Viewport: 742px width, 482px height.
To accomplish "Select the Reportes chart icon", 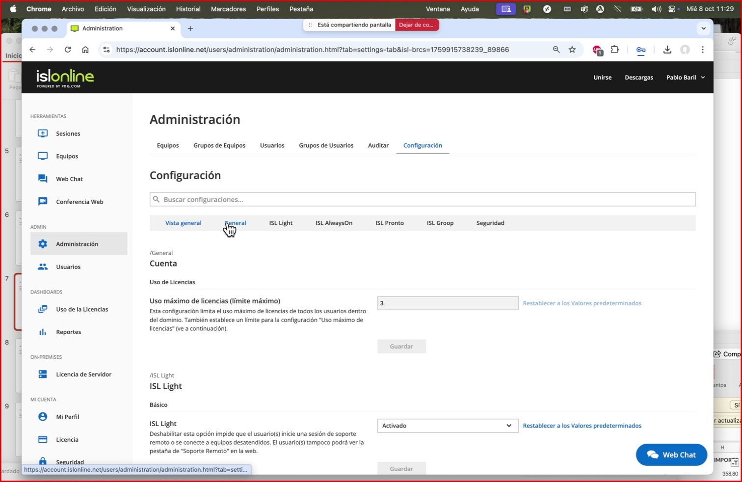I will 42,332.
